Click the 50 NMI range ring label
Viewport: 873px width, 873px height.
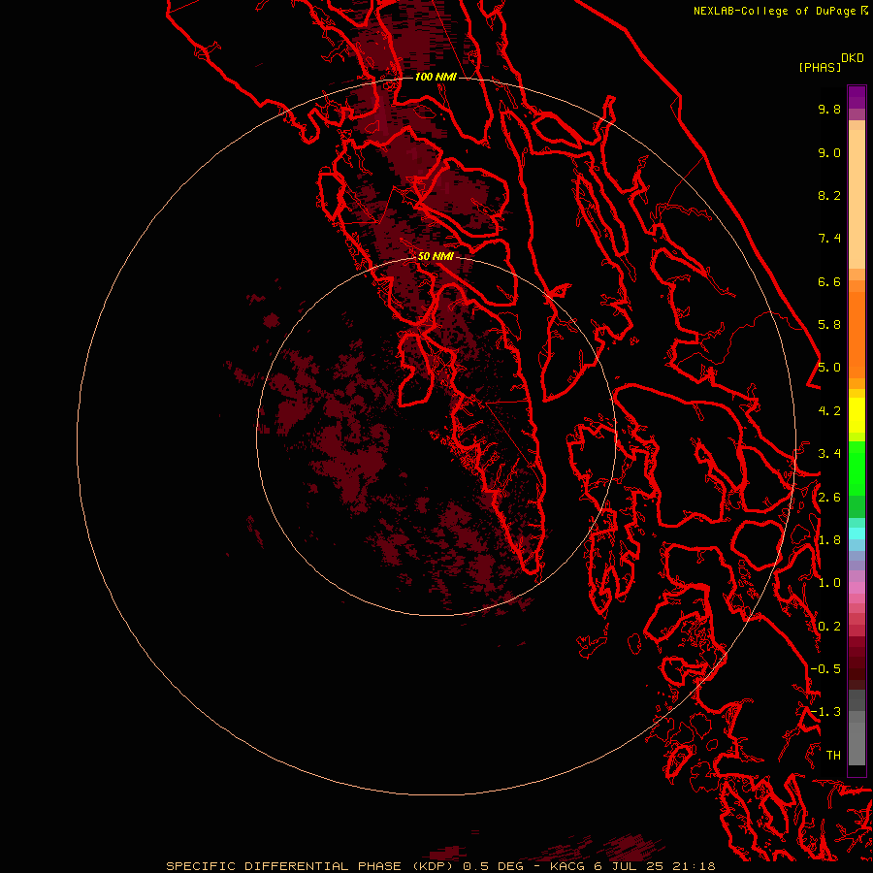click(x=436, y=256)
